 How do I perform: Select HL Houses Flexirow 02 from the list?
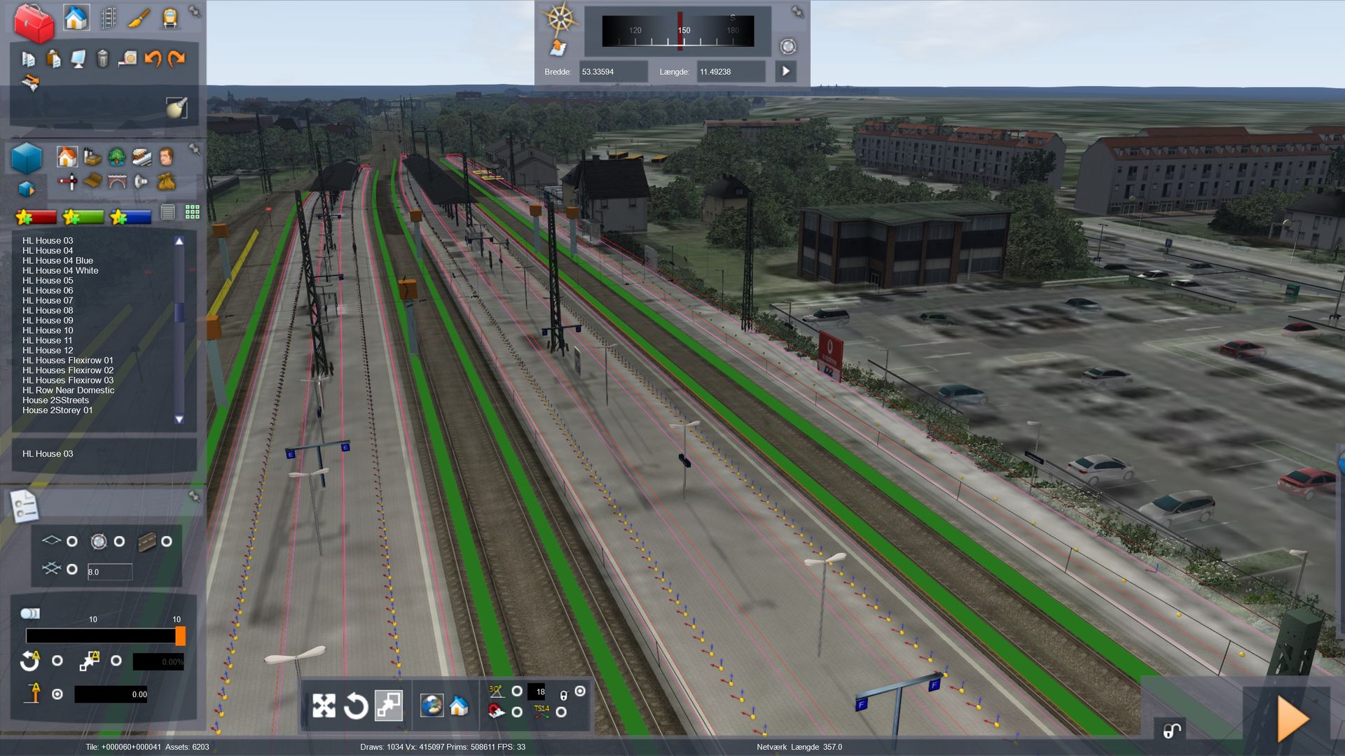pyautogui.click(x=68, y=370)
